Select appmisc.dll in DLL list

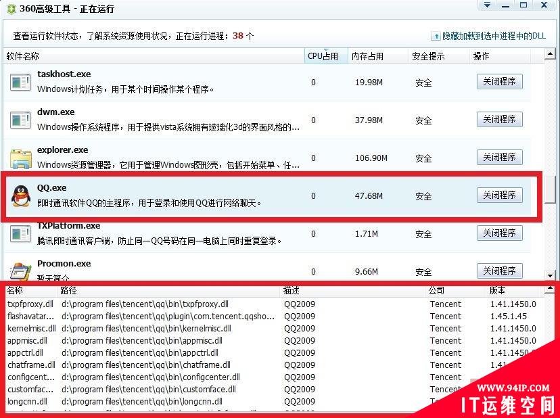[x=27, y=340]
